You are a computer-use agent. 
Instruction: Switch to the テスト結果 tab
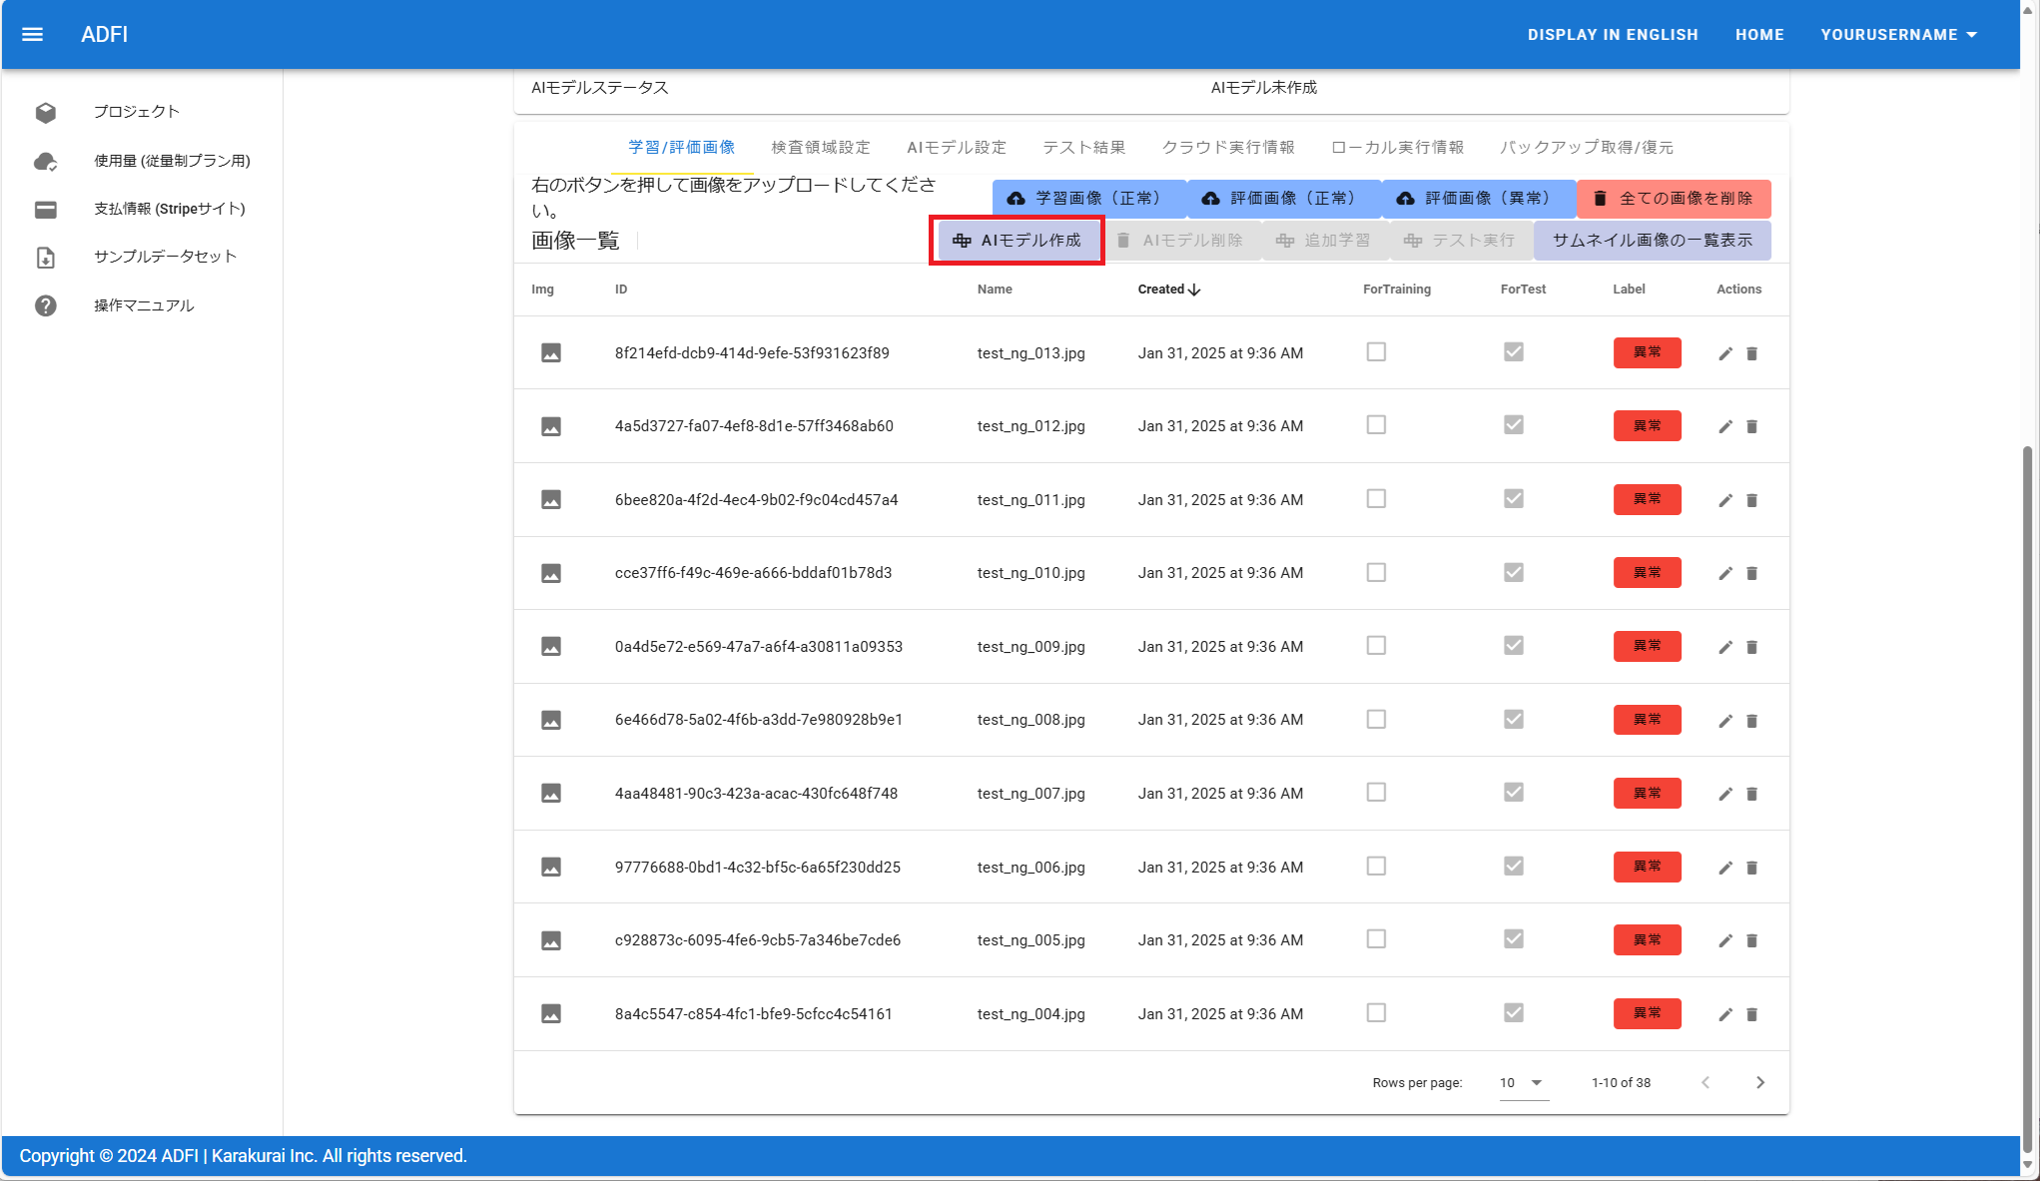1083,148
